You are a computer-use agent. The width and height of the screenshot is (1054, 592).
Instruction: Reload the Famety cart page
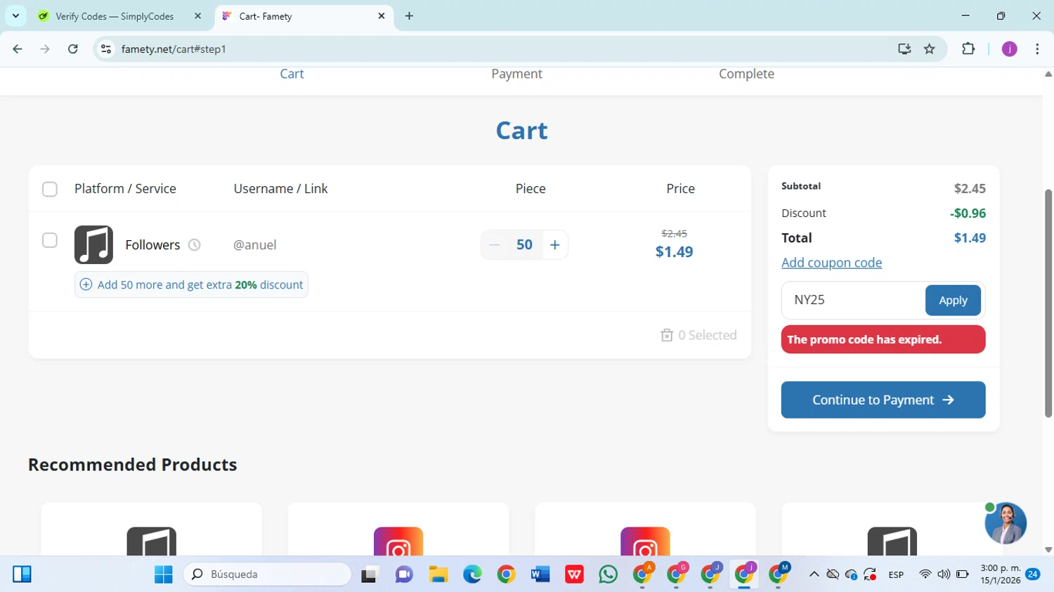pos(73,49)
